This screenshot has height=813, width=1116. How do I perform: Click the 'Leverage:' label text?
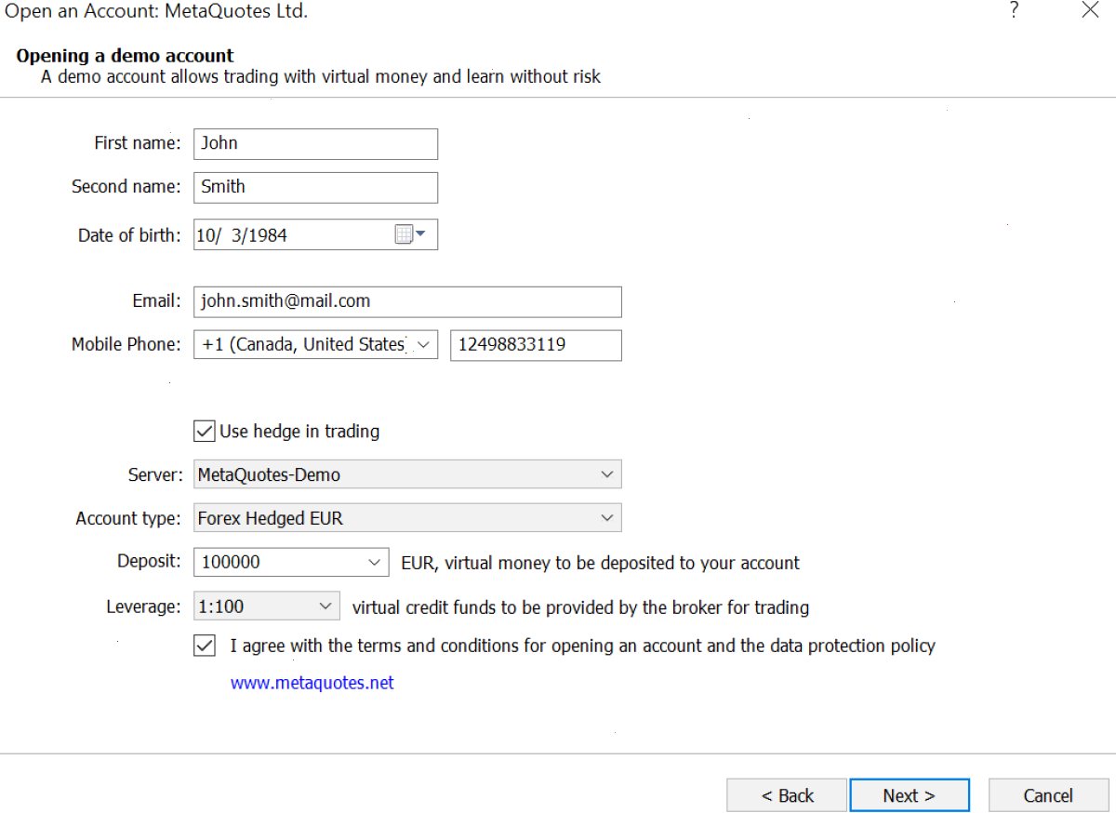tap(144, 607)
